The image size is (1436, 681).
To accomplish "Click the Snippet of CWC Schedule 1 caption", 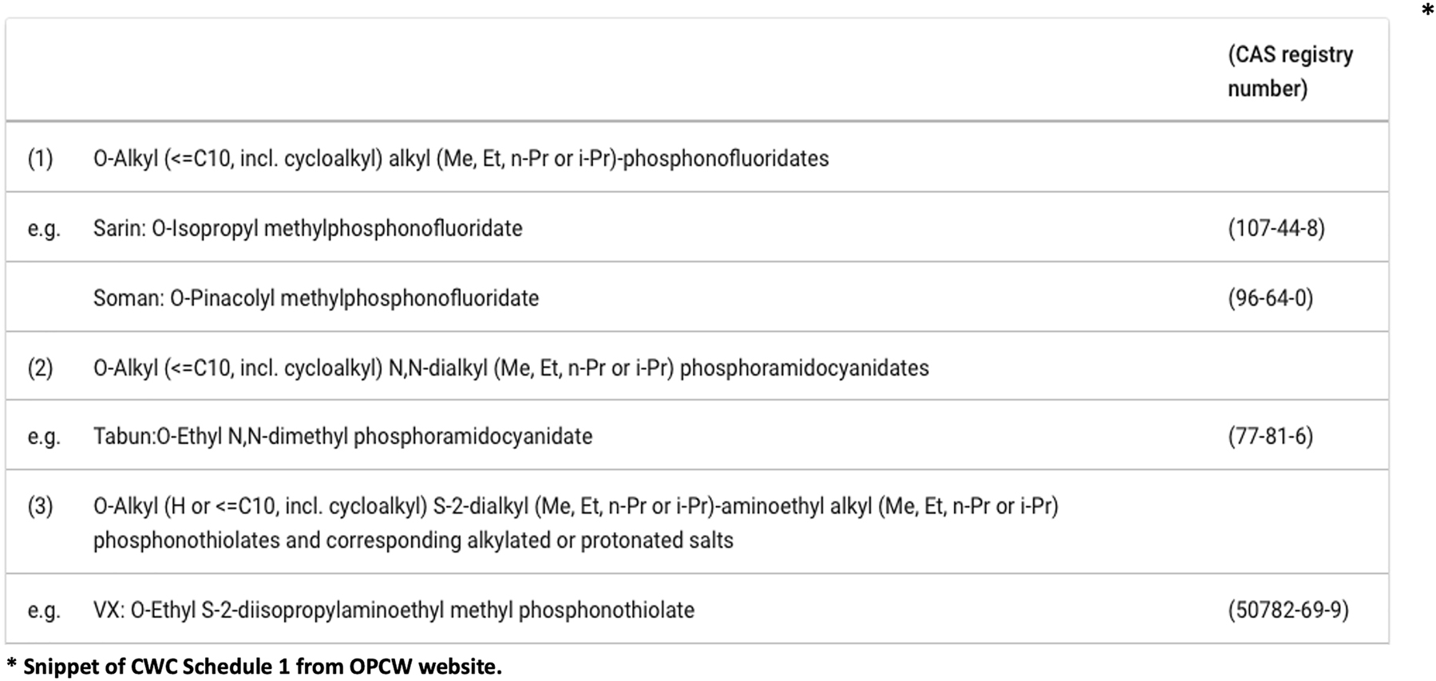I will [x=255, y=667].
